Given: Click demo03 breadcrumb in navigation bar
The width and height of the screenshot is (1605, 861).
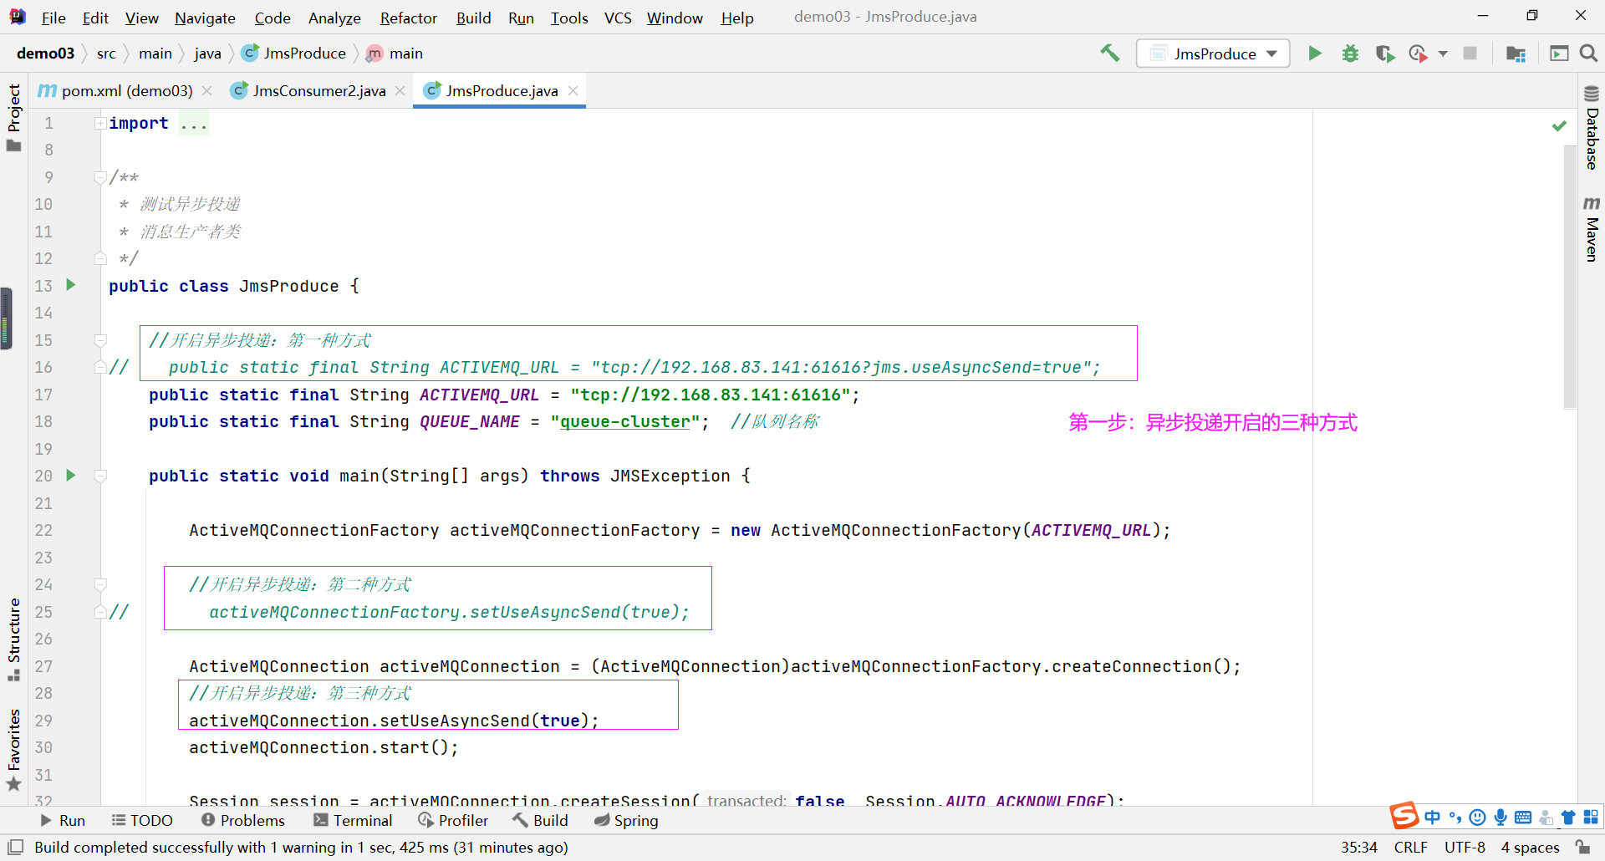Looking at the screenshot, I should (45, 53).
